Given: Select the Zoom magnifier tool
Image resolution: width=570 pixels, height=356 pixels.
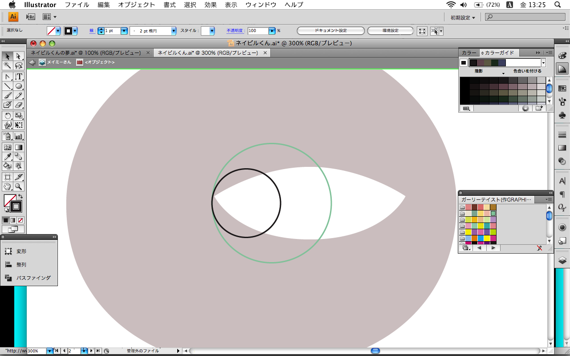Looking at the screenshot, I should point(19,186).
